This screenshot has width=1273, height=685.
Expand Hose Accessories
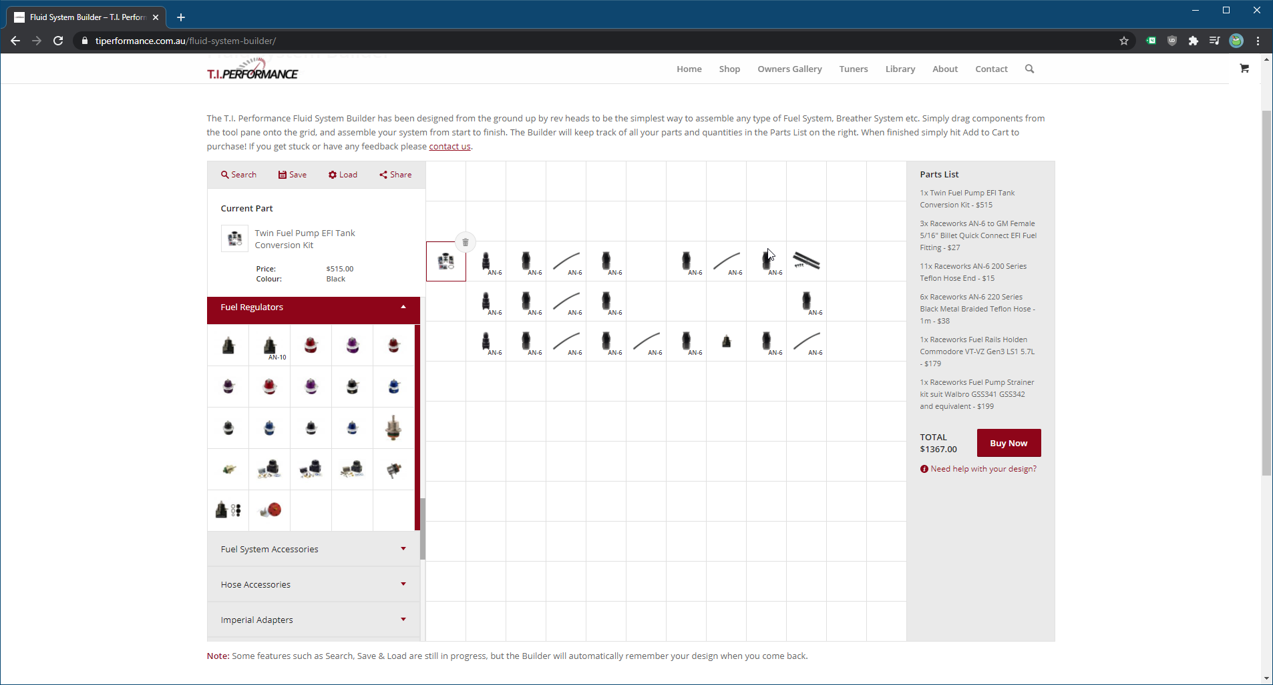click(313, 584)
